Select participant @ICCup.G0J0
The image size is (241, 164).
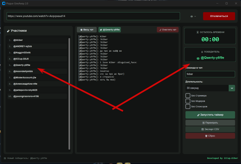point(37,59)
